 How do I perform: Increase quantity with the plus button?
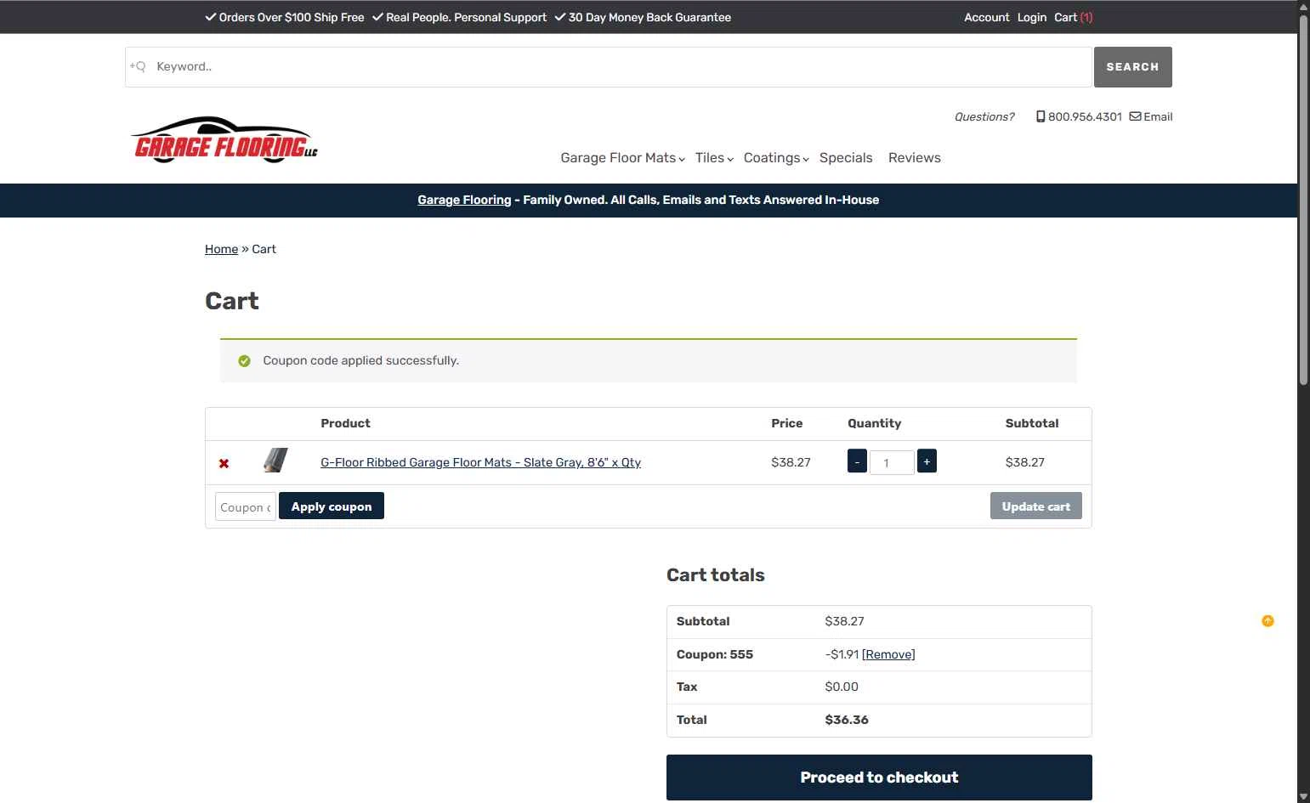click(927, 461)
